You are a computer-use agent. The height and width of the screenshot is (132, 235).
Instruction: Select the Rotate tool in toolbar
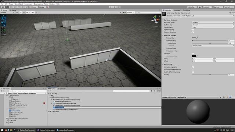[11, 7]
